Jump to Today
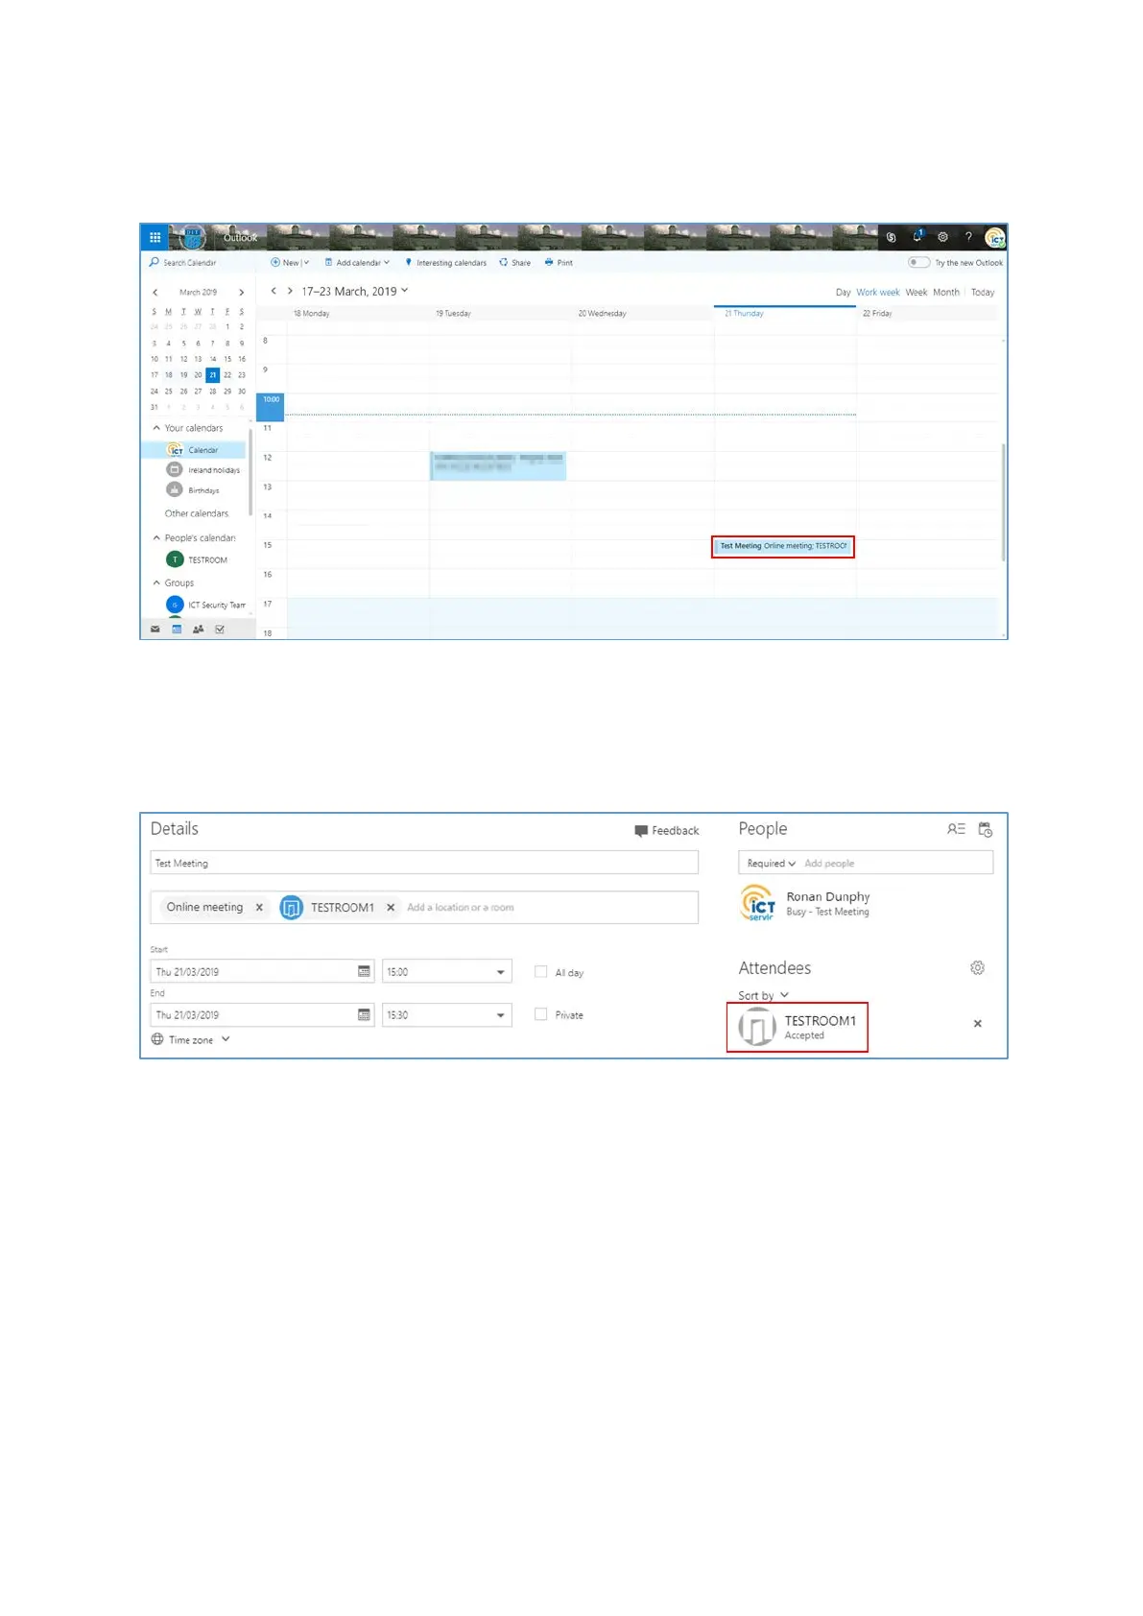 click(983, 292)
